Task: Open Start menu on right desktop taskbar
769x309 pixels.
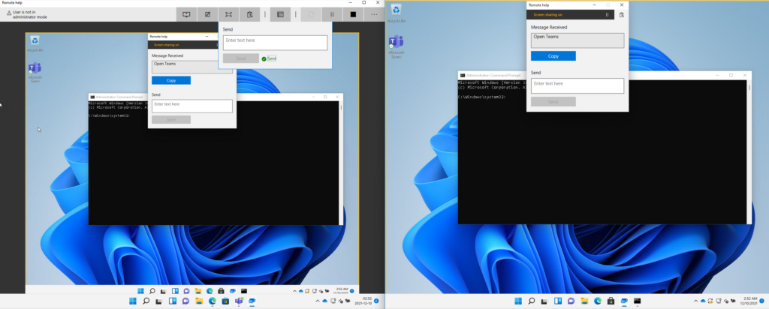Action: pos(517,301)
